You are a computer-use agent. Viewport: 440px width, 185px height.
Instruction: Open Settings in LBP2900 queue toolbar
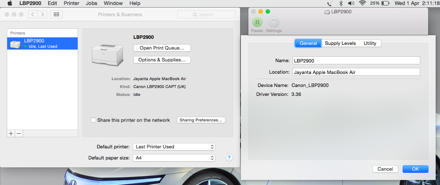(x=274, y=22)
